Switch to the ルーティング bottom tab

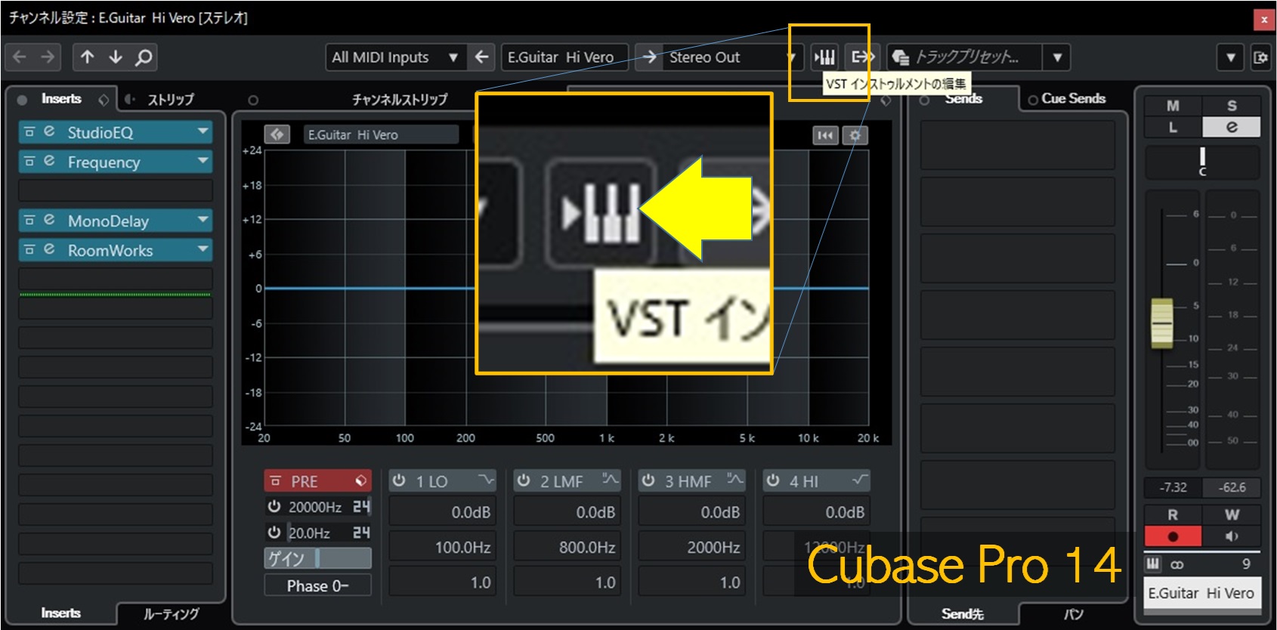point(171,613)
